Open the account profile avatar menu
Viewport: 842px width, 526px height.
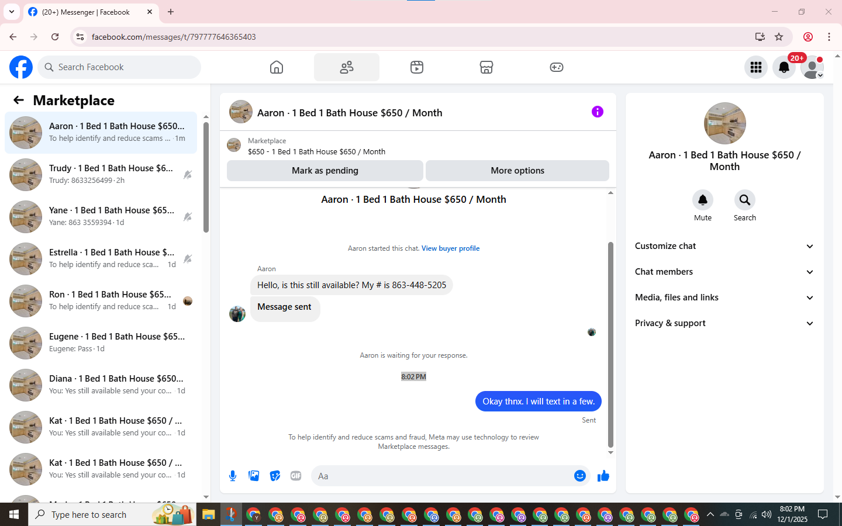click(812, 67)
